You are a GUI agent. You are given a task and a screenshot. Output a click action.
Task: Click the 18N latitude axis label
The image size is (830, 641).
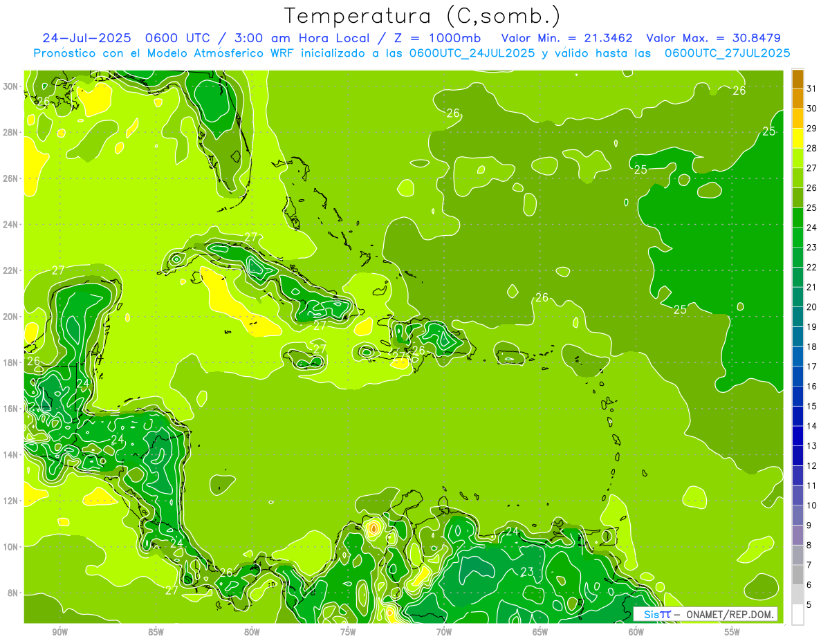(x=12, y=362)
